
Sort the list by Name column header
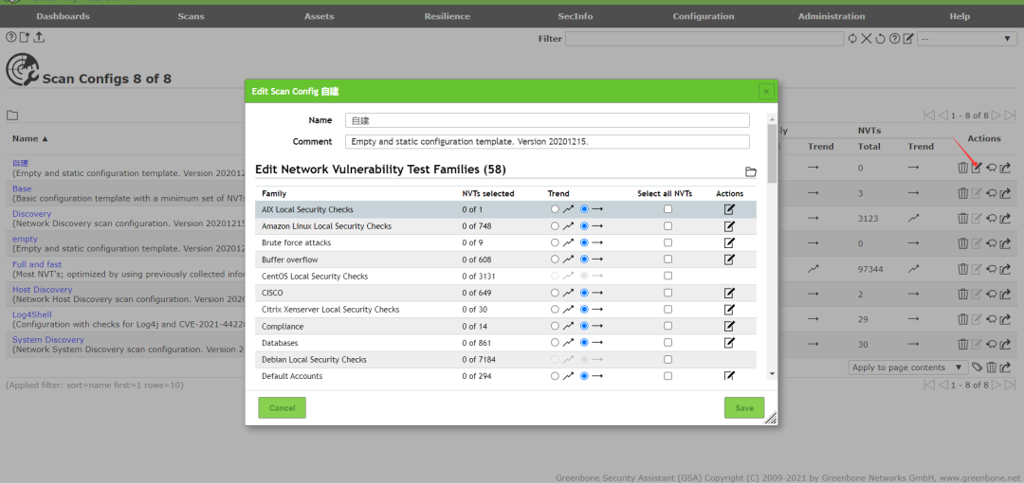30,139
